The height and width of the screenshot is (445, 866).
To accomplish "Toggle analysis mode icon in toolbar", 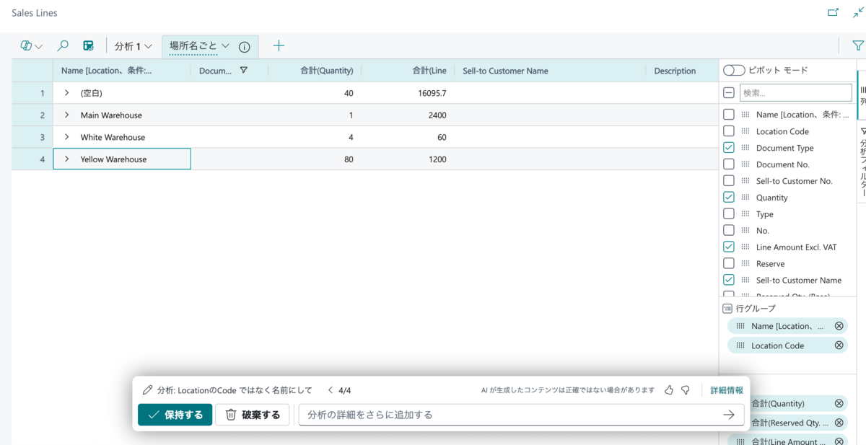I will pyautogui.click(x=88, y=45).
